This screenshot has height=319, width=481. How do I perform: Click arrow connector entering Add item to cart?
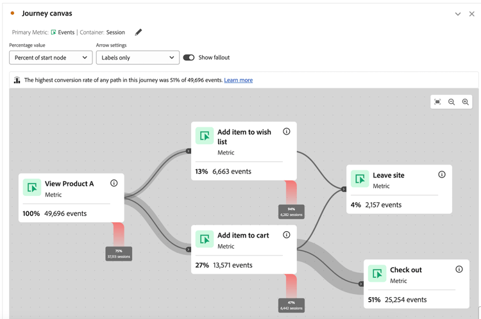pos(189,249)
